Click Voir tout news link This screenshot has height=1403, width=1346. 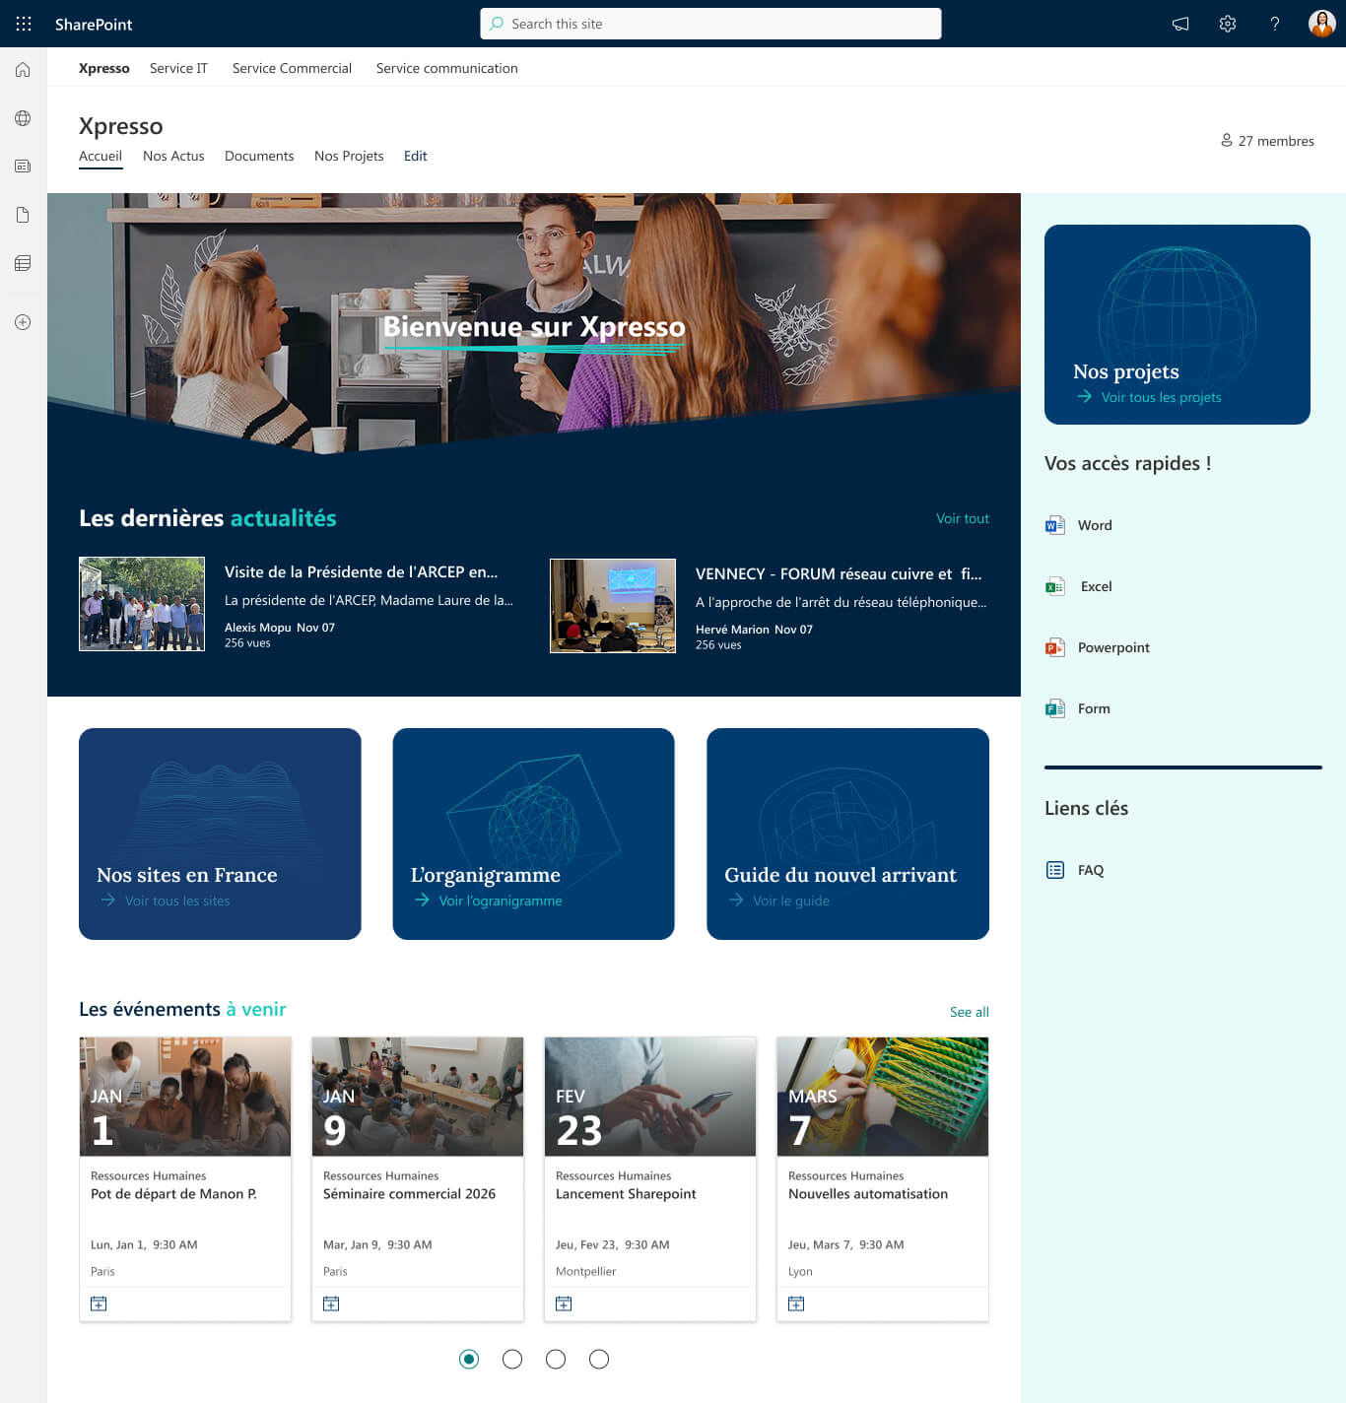[x=962, y=518]
